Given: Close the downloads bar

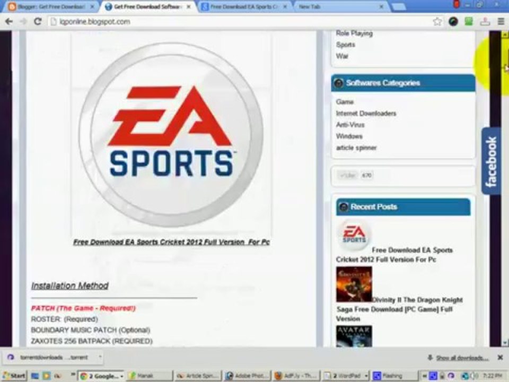Looking at the screenshot, I should pos(500,358).
